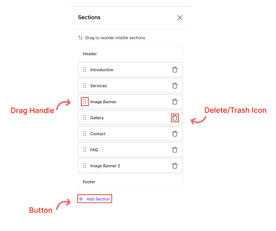Remove the Image Banner 2 section

tap(175, 166)
